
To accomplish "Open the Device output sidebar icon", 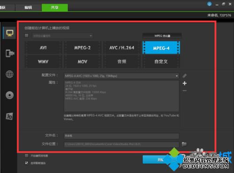I will click(x=10, y=53).
